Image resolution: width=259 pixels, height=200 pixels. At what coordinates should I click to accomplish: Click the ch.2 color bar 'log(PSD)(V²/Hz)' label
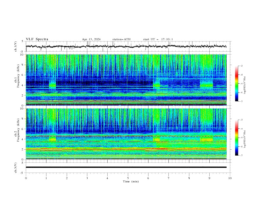coord(245,139)
